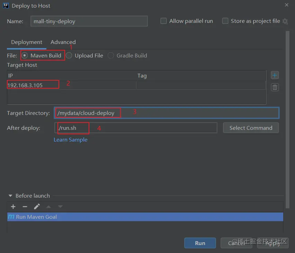Switch to the Advanced tab
295x253 pixels.
point(63,42)
